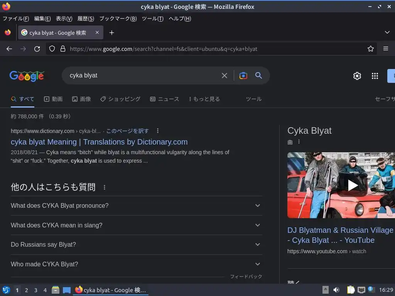Viewport: 395px width, 296px height.
Task: Click the 16:29 clock in taskbar
Action: pyautogui.click(x=386, y=290)
